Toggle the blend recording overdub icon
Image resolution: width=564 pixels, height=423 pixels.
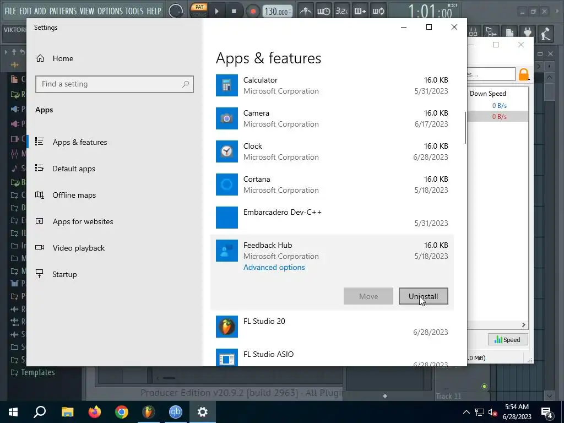pos(360,11)
